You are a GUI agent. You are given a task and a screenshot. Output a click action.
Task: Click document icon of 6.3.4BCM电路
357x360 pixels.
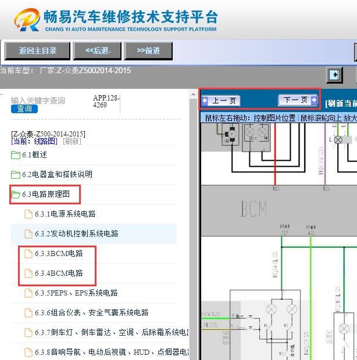pyautogui.click(x=28, y=273)
